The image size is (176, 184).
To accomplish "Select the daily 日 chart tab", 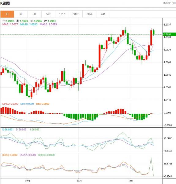I will coord(7,14).
